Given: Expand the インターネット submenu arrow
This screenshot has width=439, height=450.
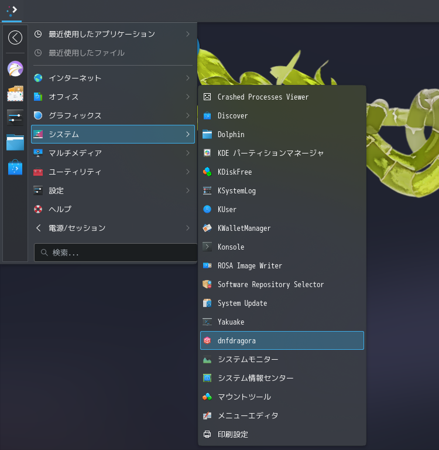Looking at the screenshot, I should pos(188,78).
